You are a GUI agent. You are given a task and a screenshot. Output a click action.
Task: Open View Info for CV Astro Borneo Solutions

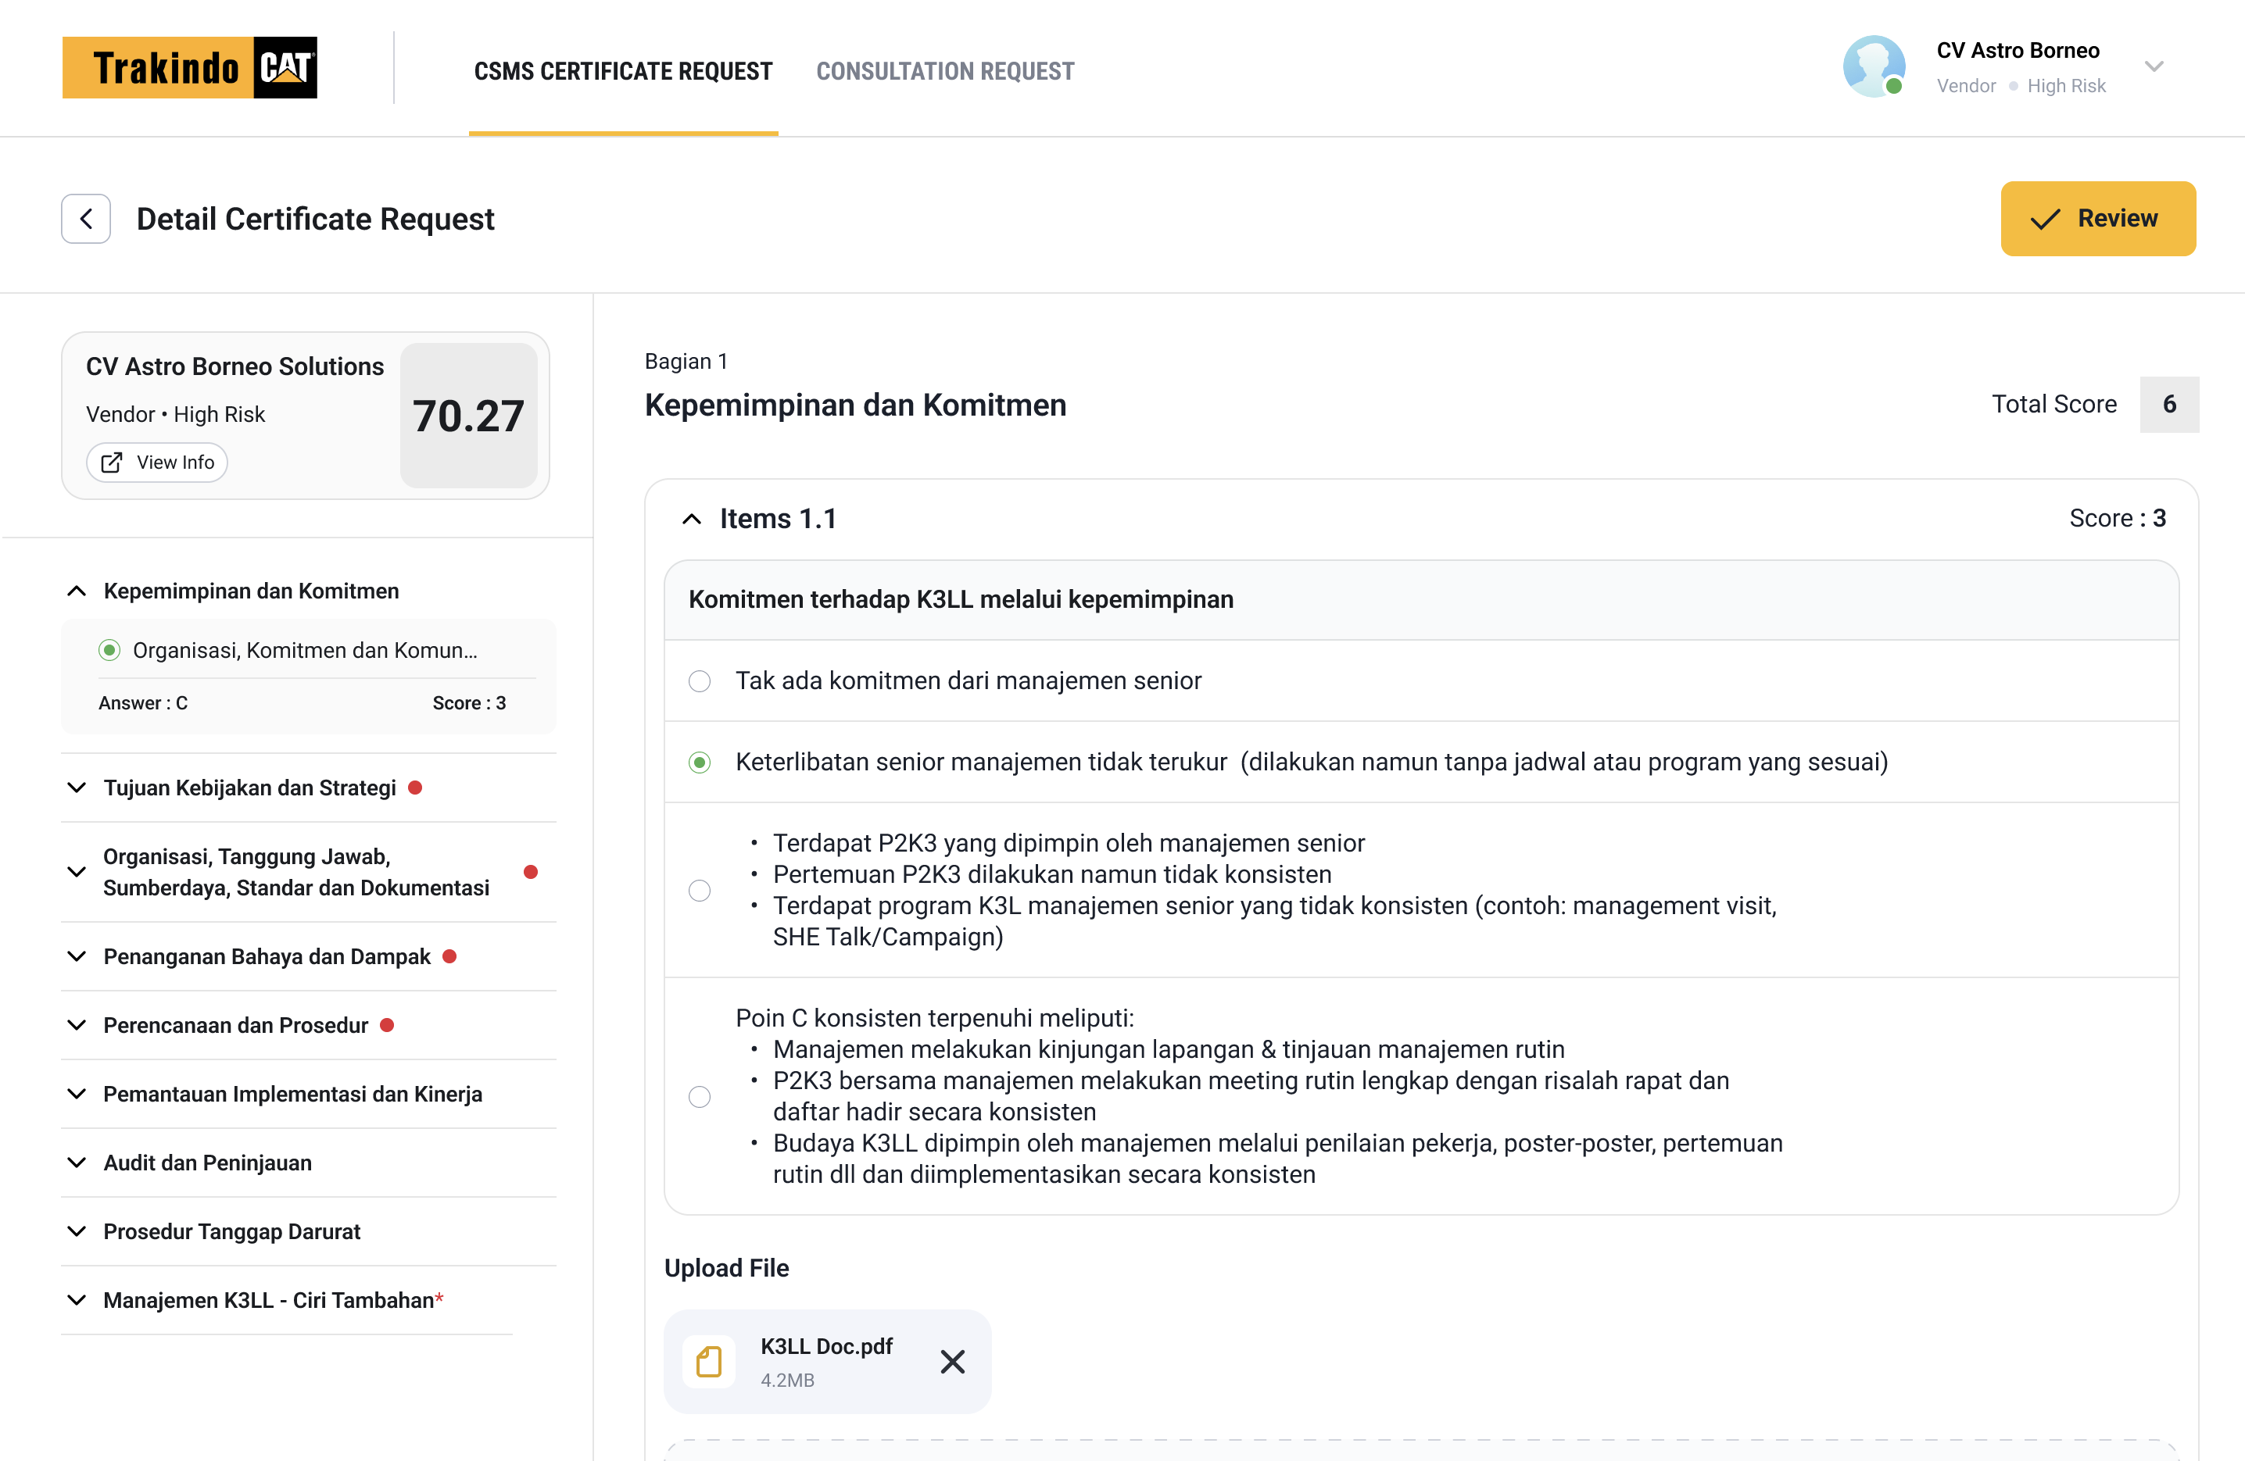pos(156,462)
